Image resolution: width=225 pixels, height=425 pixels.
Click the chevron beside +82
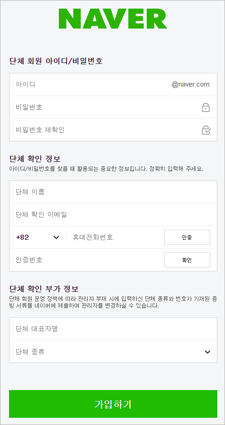(56, 237)
